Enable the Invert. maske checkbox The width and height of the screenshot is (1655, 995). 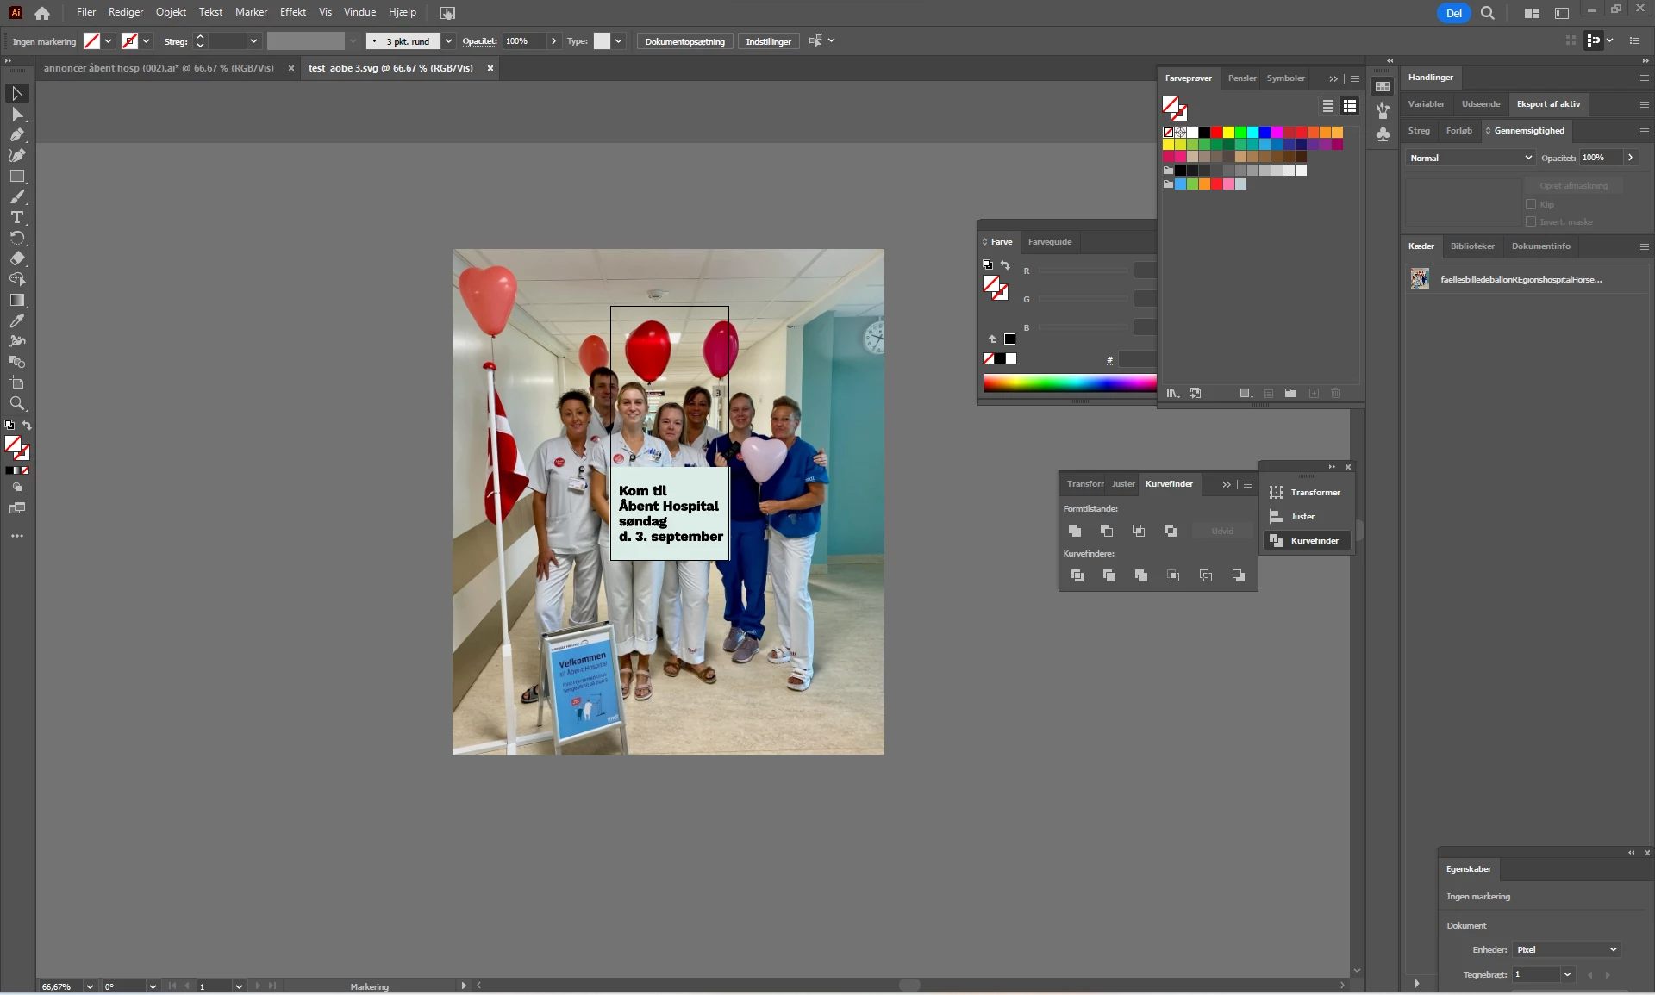[1531, 221]
